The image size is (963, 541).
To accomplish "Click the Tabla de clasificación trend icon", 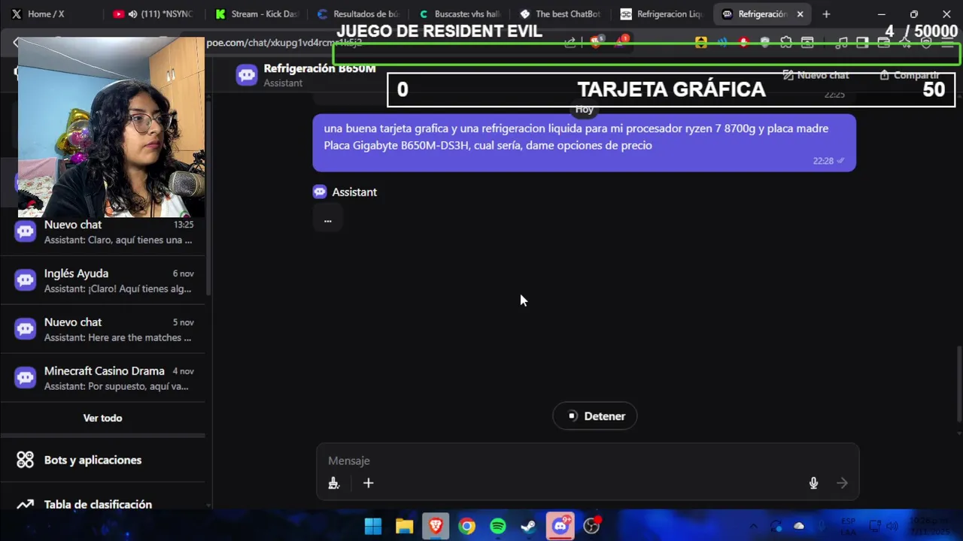I will click(26, 504).
